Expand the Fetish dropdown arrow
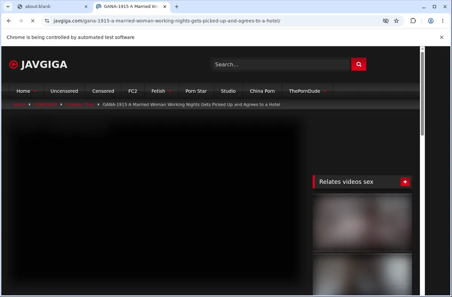The image size is (452, 297). point(170,91)
